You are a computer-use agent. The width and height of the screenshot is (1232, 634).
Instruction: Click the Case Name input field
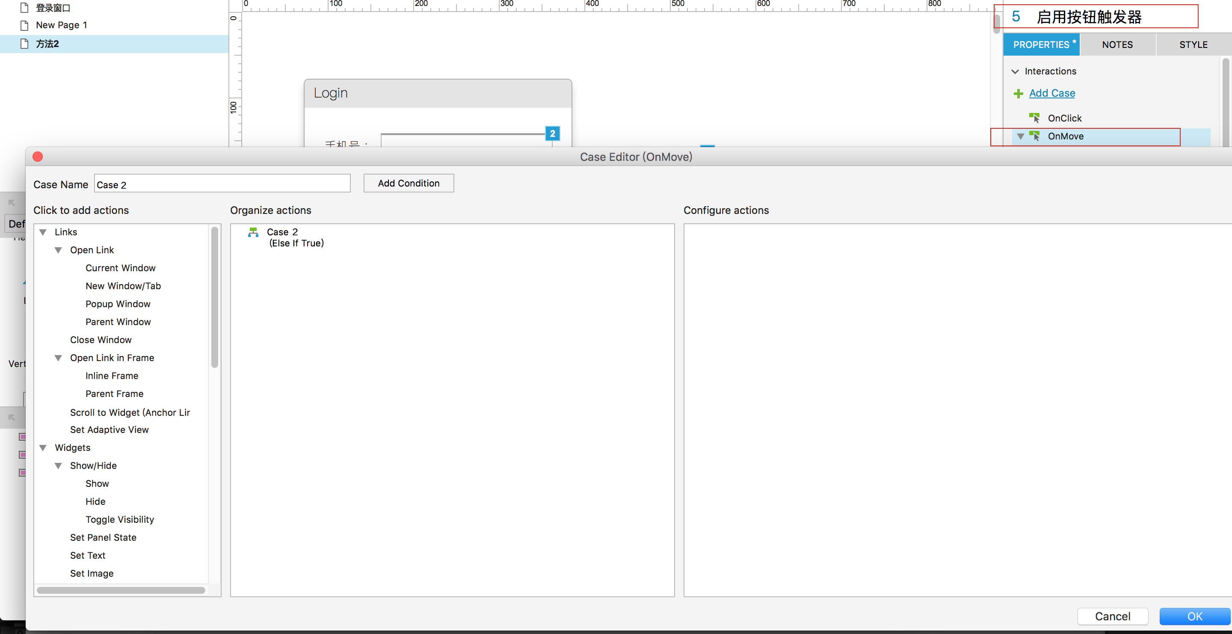click(x=222, y=184)
